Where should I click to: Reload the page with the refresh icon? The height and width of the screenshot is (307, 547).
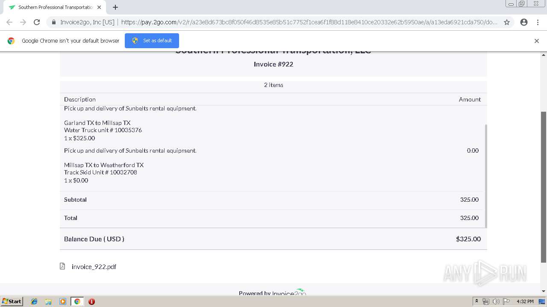point(37,22)
